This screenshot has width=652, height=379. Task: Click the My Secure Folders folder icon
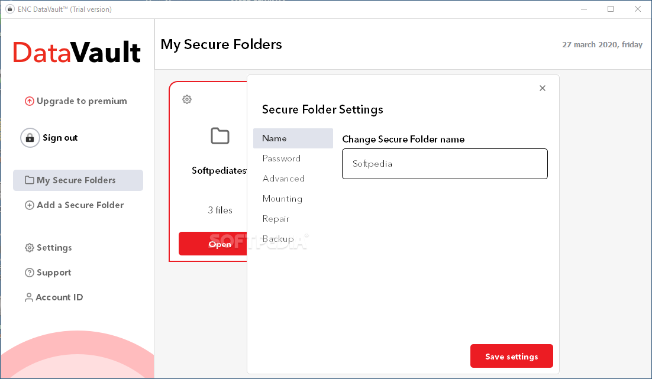click(30, 180)
